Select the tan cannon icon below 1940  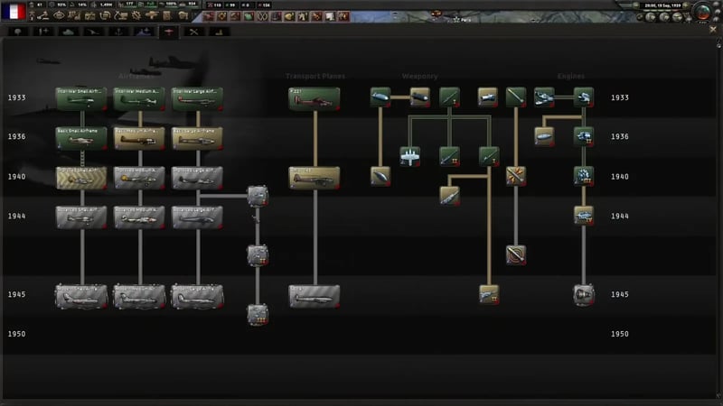tap(449, 196)
